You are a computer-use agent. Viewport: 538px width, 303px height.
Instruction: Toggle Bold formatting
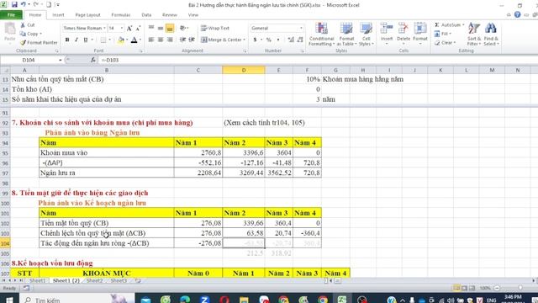(67, 40)
